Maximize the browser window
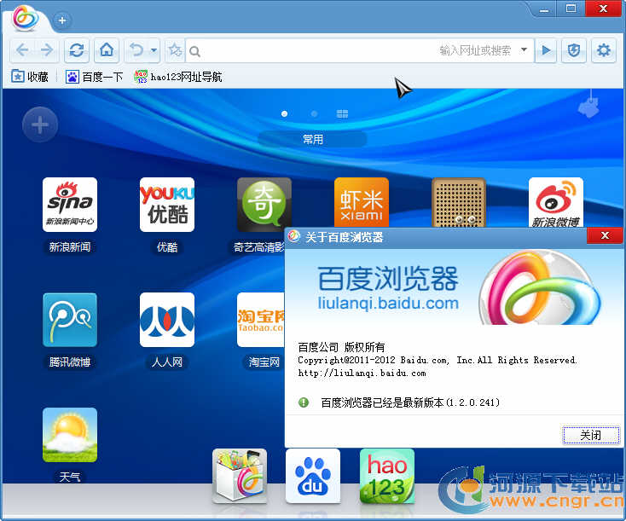This screenshot has height=521, width=626. [571, 9]
